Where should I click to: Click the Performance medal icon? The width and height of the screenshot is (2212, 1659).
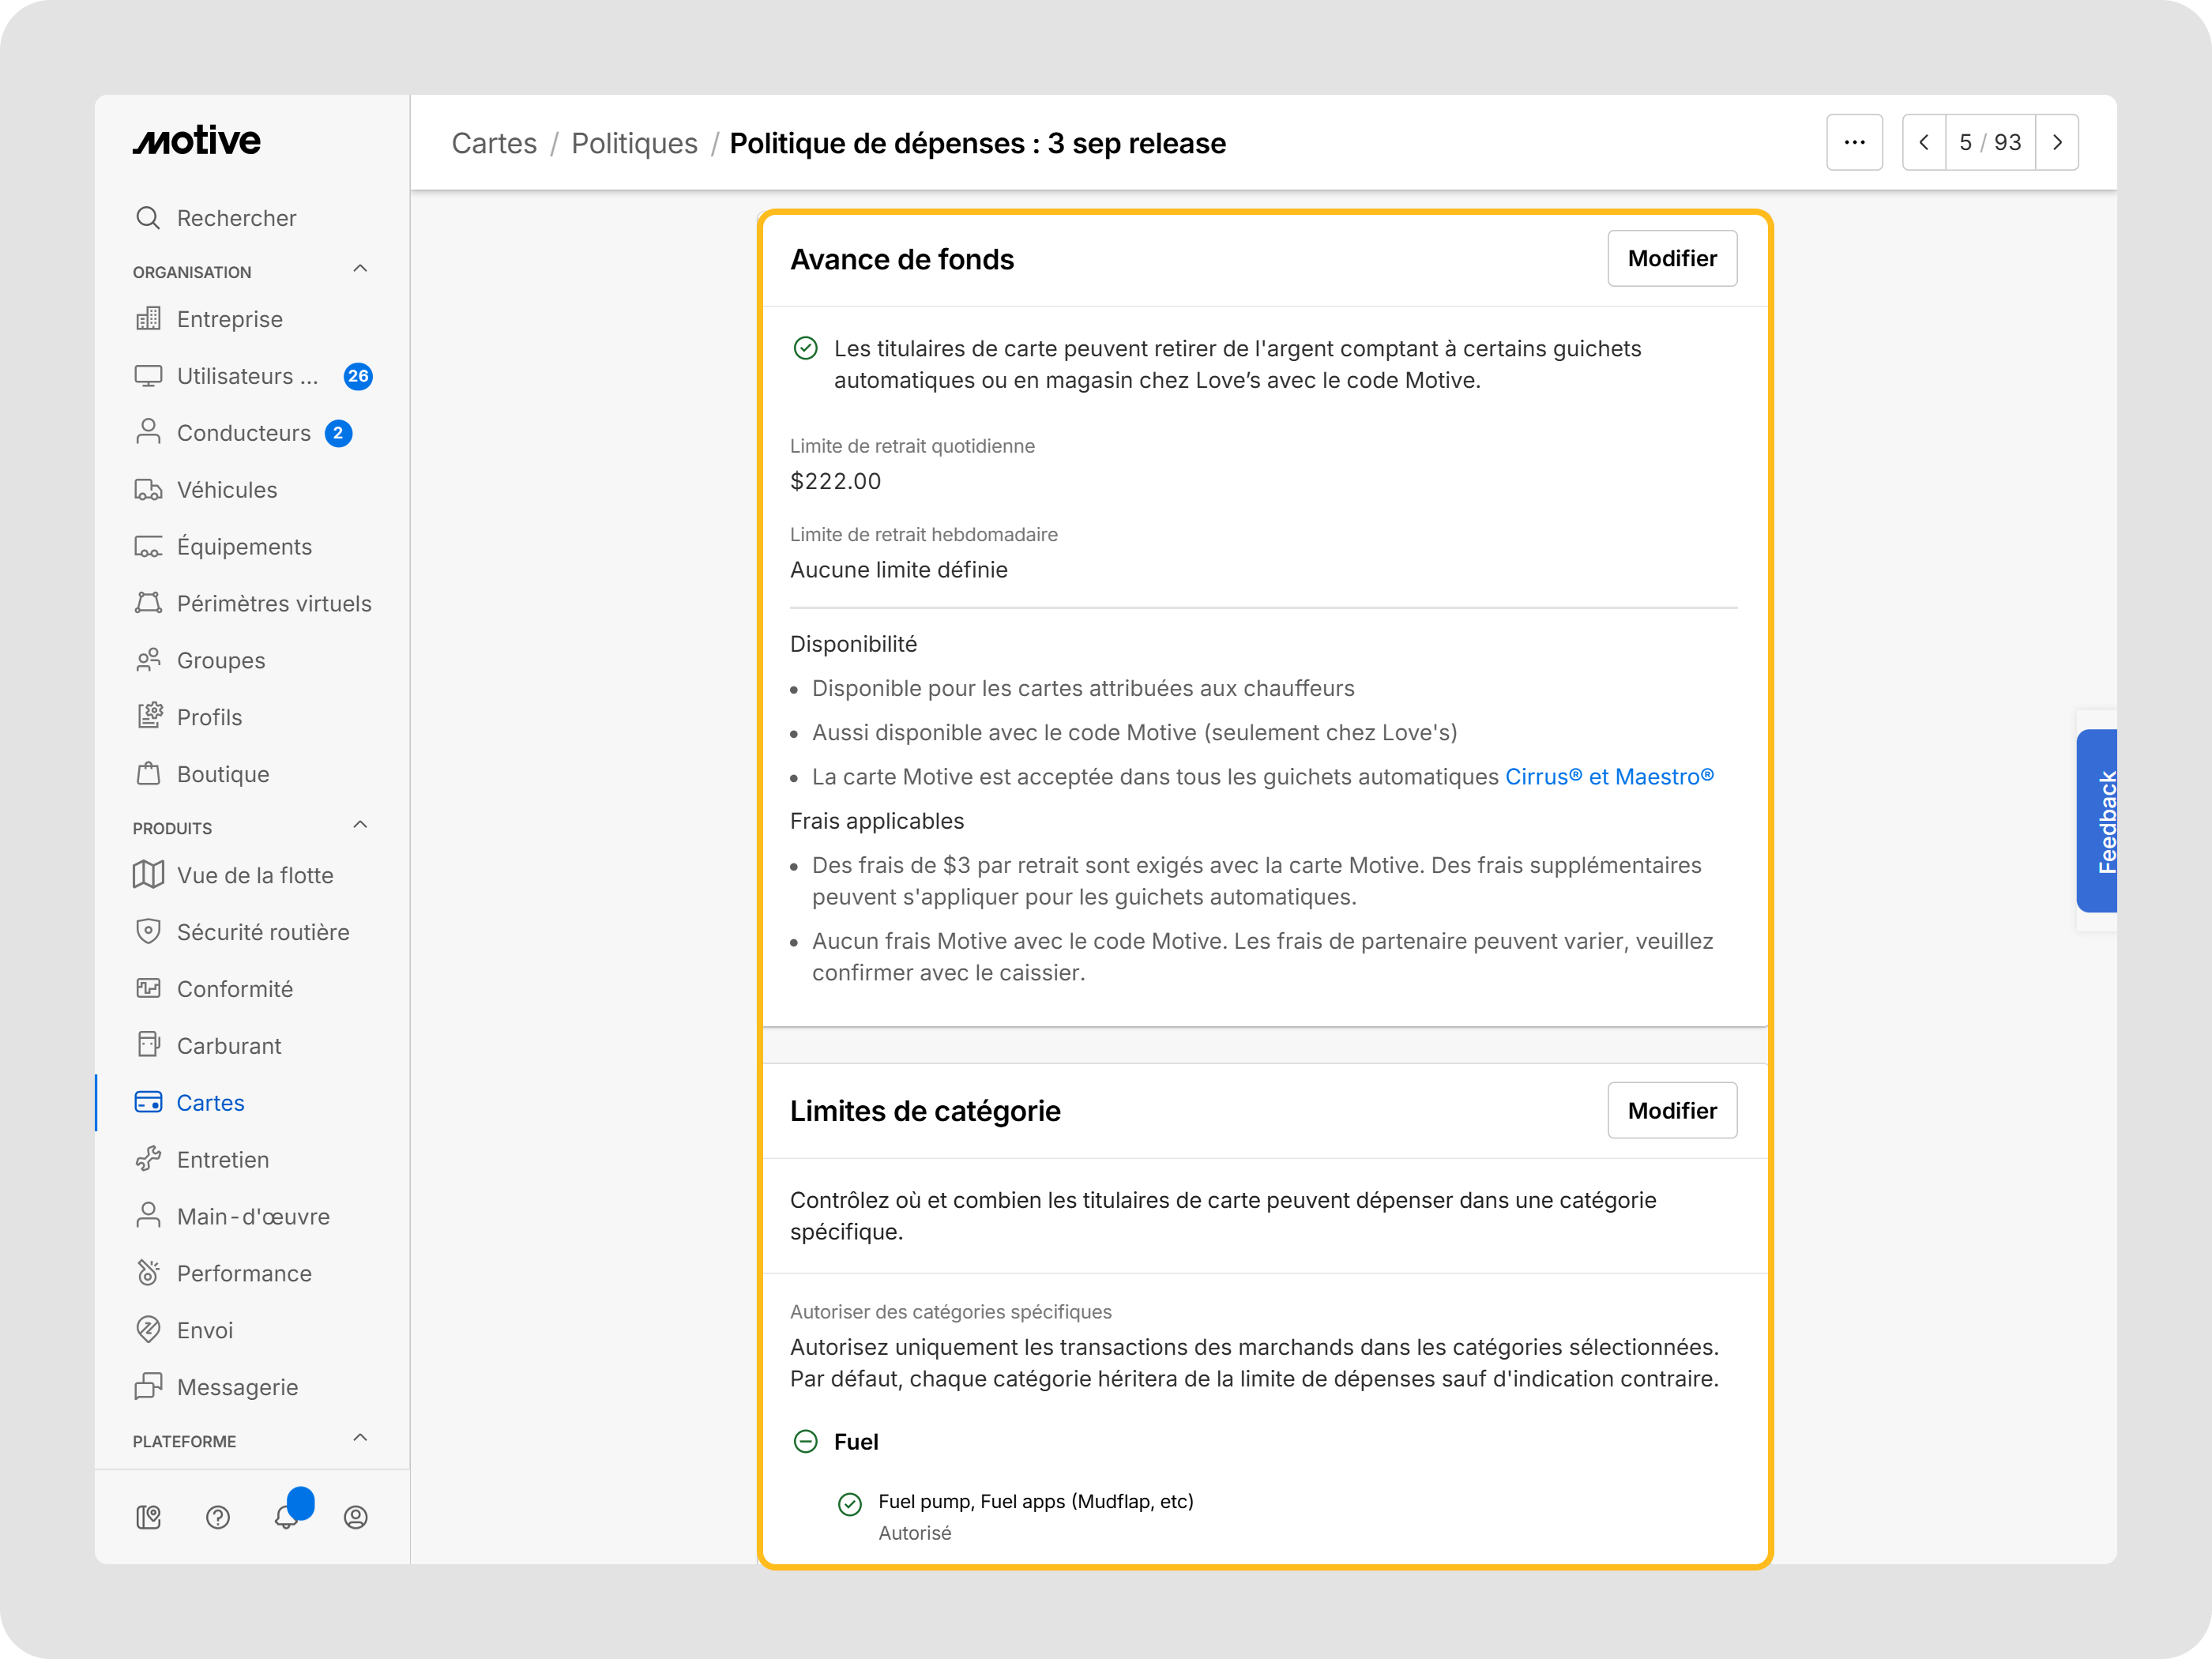148,1274
